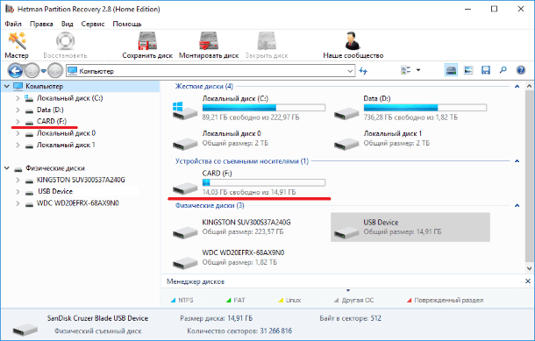The height and width of the screenshot is (341, 535).
Task: Expand CARD (F:) tree node
Action: click(18, 121)
